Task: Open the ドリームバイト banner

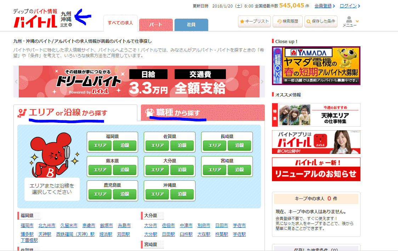Action: click(x=139, y=82)
